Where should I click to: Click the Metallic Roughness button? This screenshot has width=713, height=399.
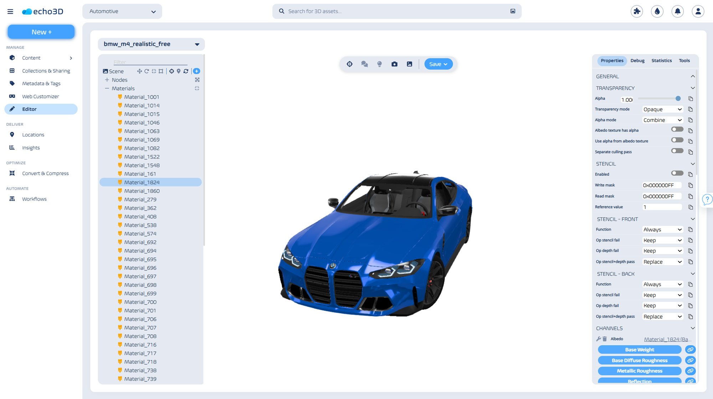tap(640, 371)
